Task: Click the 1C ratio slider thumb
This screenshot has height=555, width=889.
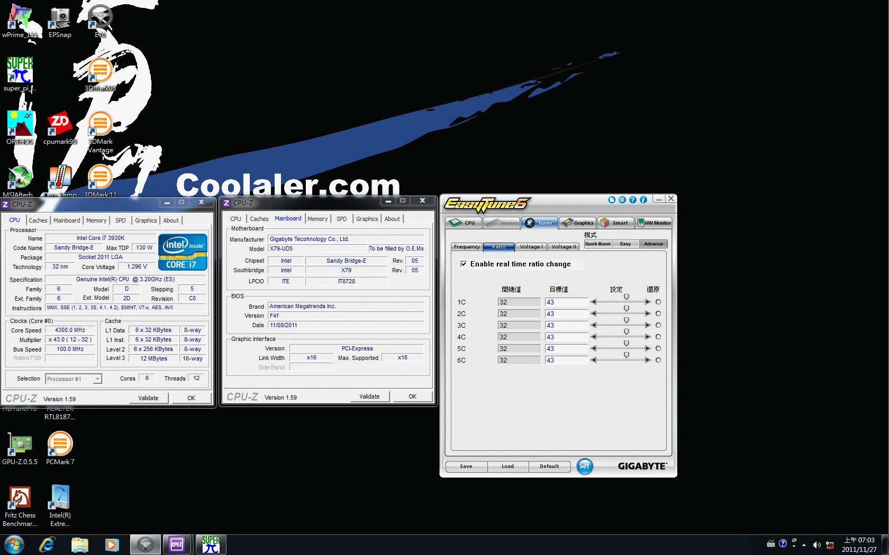Action: pyautogui.click(x=627, y=297)
